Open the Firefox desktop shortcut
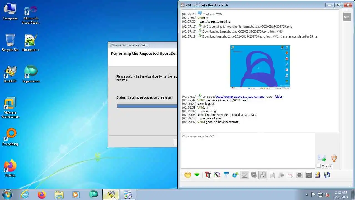This screenshot has height=200, width=355. [10, 168]
